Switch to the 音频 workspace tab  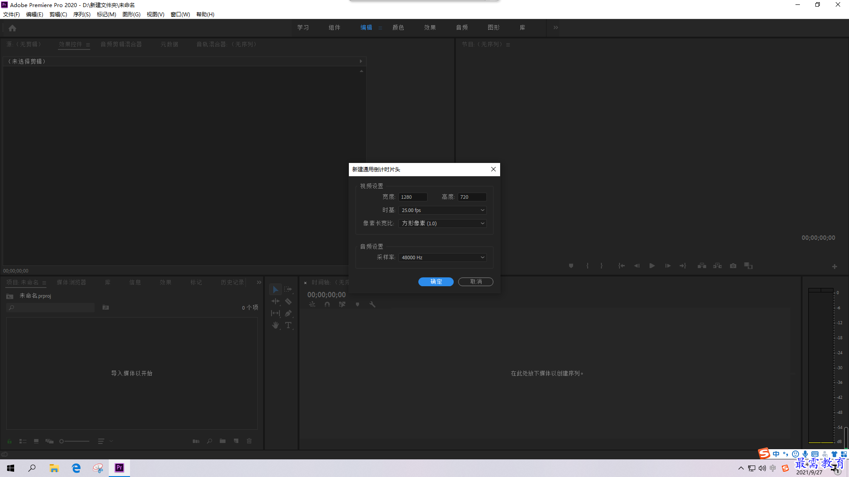pos(462,27)
